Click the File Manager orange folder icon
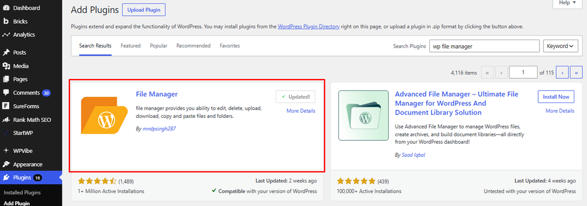This screenshot has height=206, width=587. tap(104, 115)
